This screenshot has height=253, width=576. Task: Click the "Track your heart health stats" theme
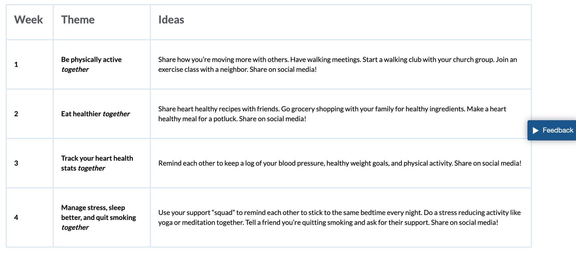pyautogui.click(x=97, y=159)
